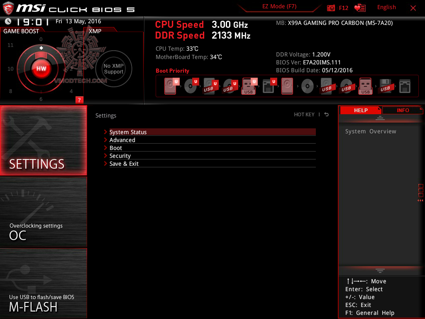Screen dimensions: 425x319
Task: Expand the Save & Exit chevron
Action: [105, 164]
